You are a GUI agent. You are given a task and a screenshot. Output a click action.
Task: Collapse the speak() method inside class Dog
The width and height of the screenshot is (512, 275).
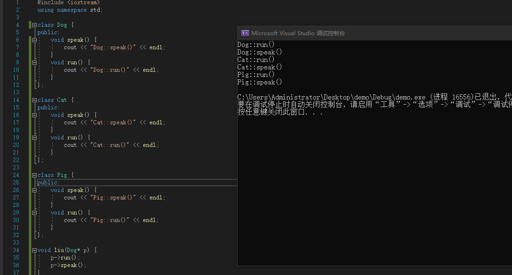[x=34, y=40]
